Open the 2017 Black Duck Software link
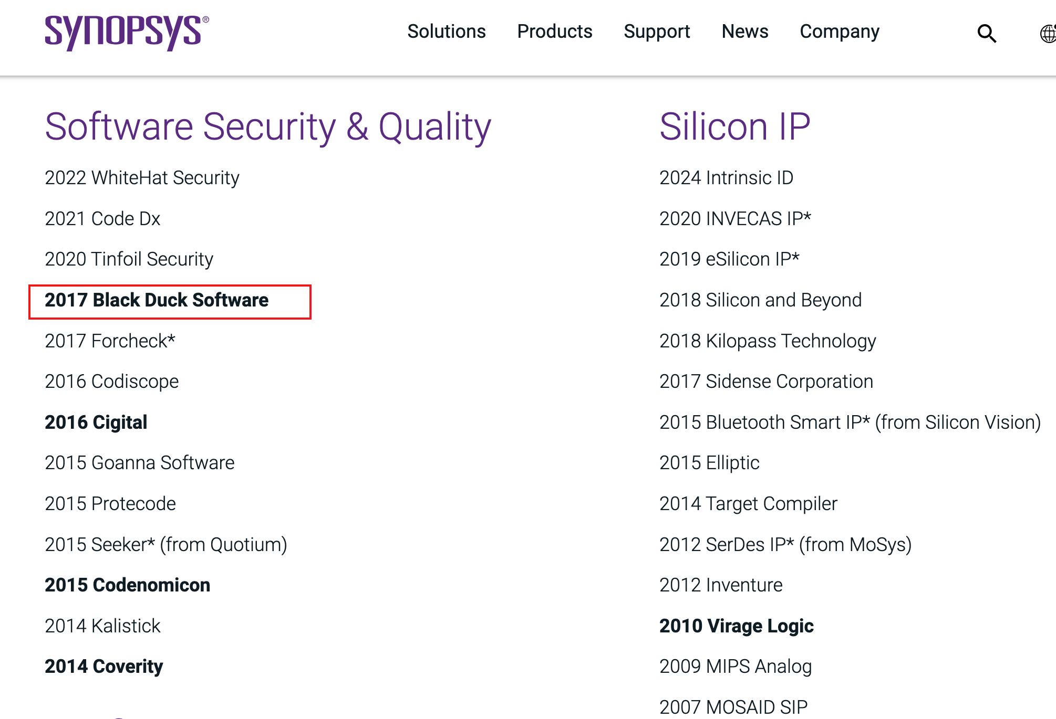This screenshot has height=719, width=1056. click(157, 300)
